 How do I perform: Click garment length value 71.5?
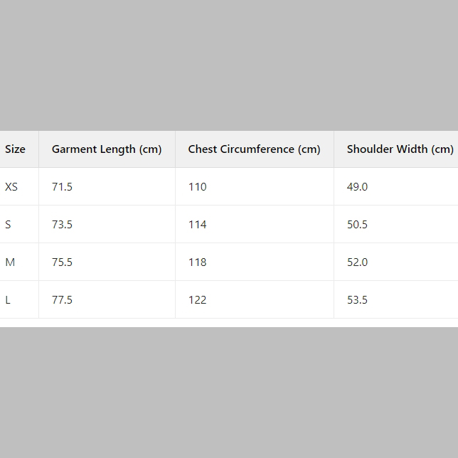62,187
